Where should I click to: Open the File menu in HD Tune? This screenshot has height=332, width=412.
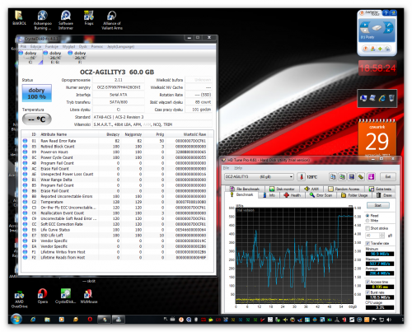(226, 168)
